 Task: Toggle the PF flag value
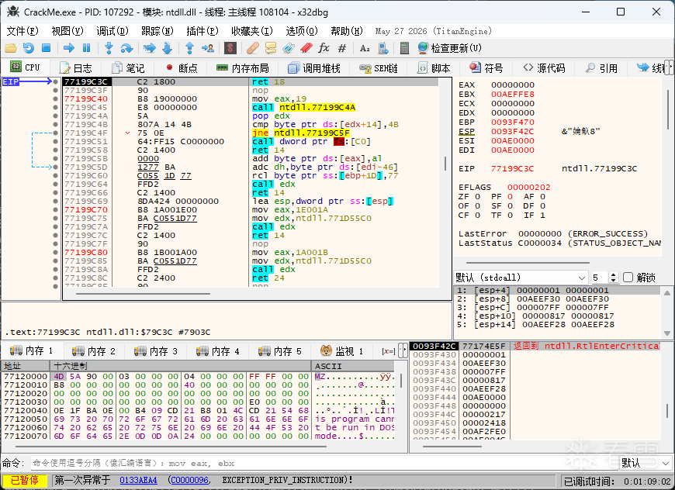tap(510, 197)
